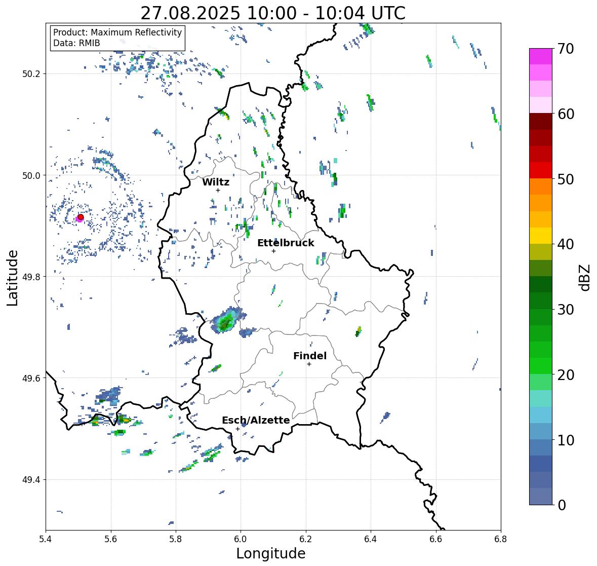Click the 'Product: Maximum Reflectivity' legend line
The height and width of the screenshot is (566, 597).
pyautogui.click(x=117, y=32)
